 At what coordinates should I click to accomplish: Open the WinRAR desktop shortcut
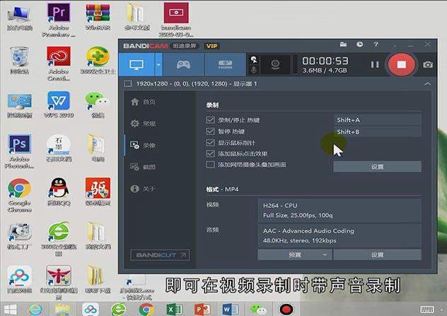(x=98, y=16)
